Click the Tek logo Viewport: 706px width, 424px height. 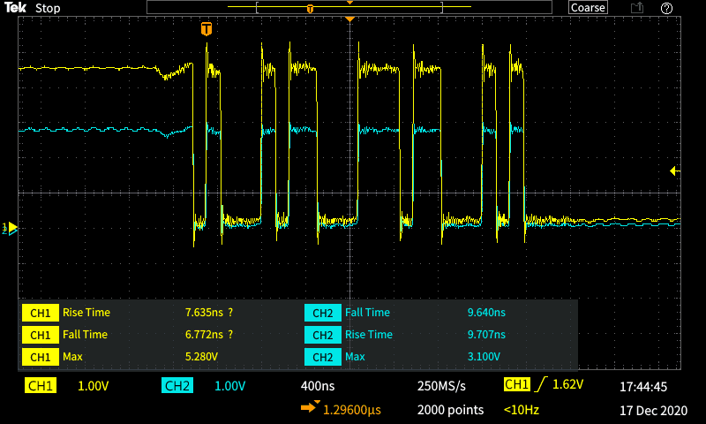click(15, 8)
